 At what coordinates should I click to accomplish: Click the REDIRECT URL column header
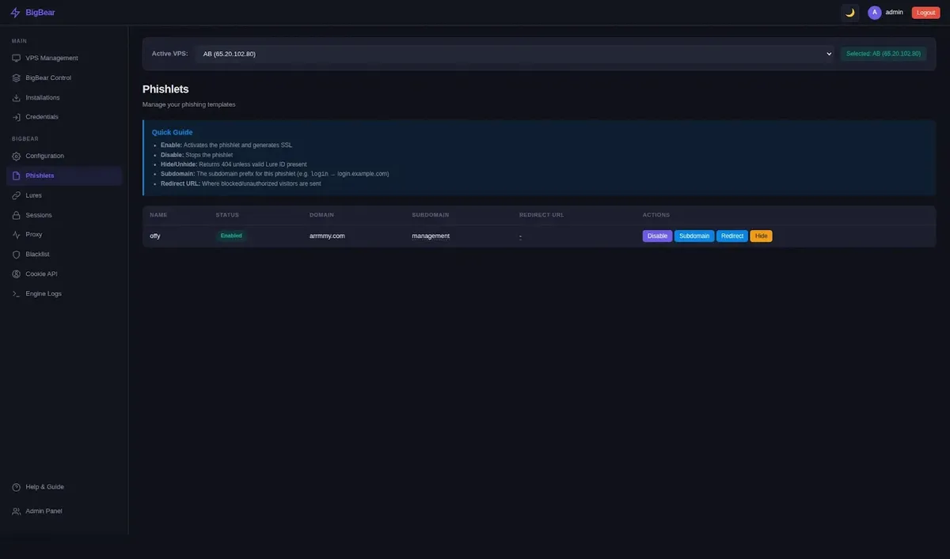pyautogui.click(x=541, y=215)
